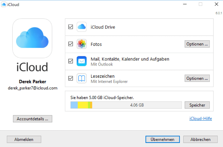Viewport: 223px width, 147px height.
Task: Open Optionen for Lesezeichen
Action: [197, 78]
